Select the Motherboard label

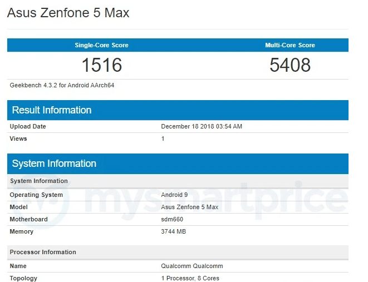28,219
